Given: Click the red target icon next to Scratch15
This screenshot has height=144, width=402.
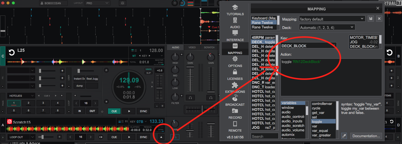Looking at the screenshot, I should (10, 122).
